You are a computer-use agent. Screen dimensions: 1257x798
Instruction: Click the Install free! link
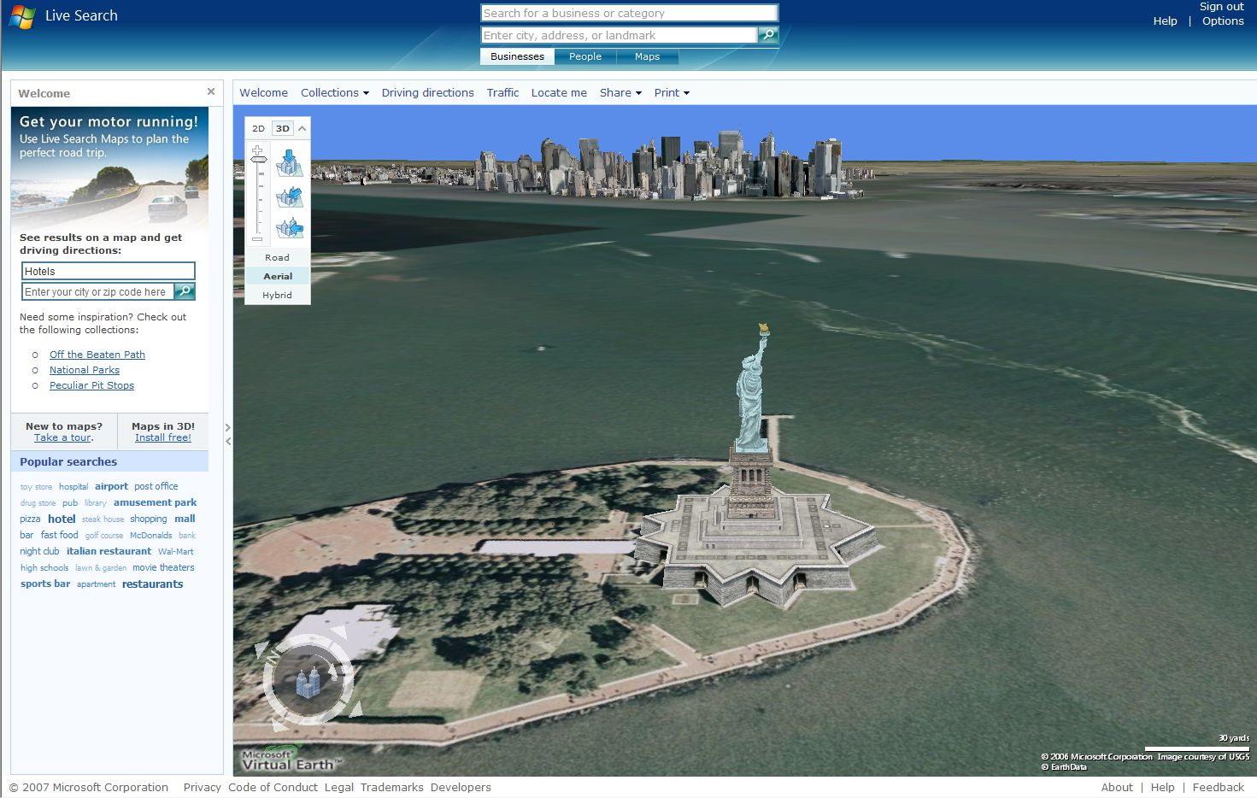(x=163, y=437)
